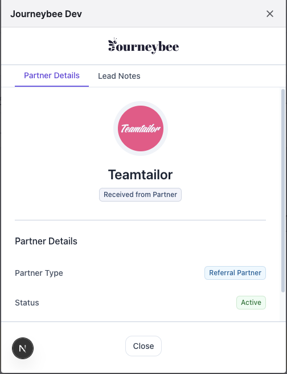Screen dimensions: 287x374
Task: Click the white Teamtailor script lettering
Action: [141, 129]
